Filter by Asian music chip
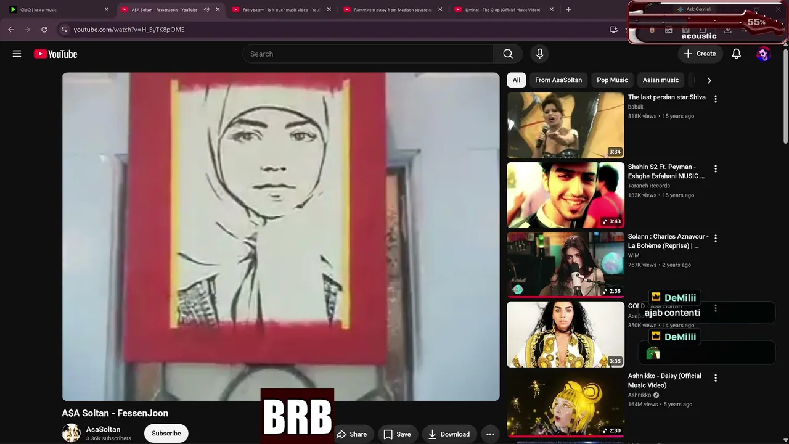Screen dimensions: 789x444 click(661, 80)
